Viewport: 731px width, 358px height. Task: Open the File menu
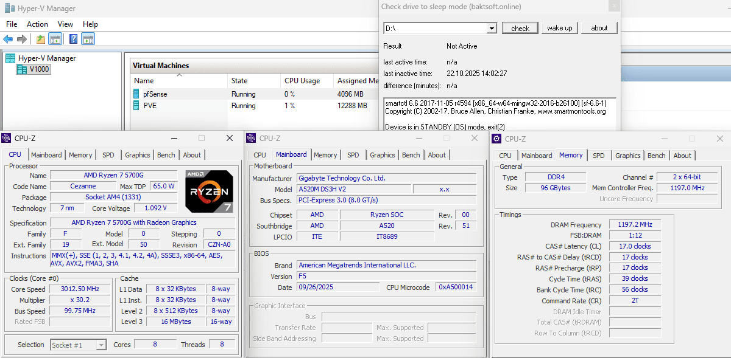(x=12, y=24)
